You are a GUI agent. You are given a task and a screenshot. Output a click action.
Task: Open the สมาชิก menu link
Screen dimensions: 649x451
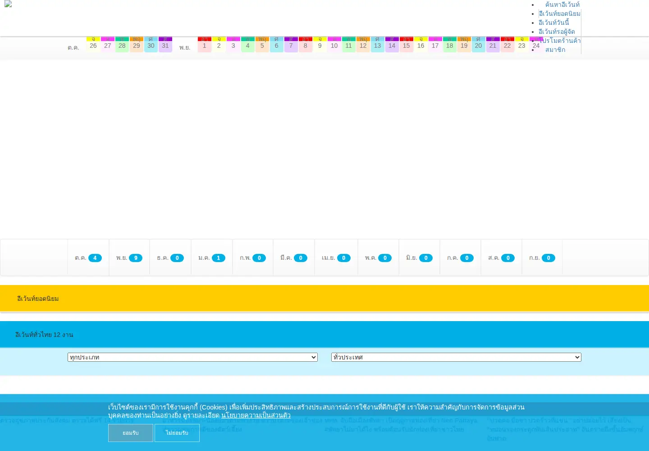click(555, 50)
